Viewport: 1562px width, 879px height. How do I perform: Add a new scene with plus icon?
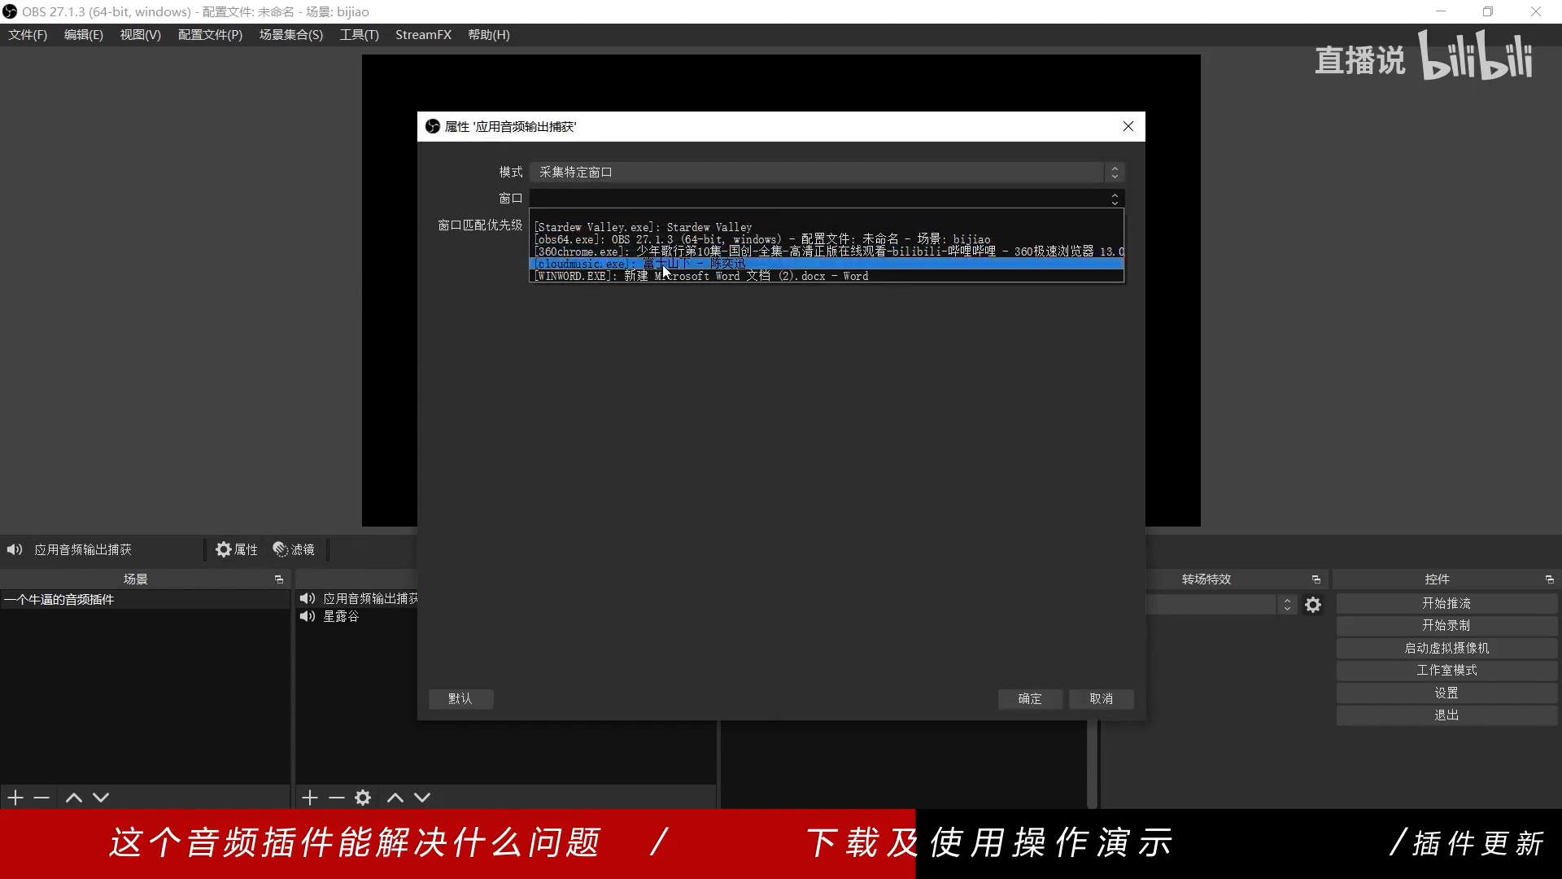pos(15,798)
